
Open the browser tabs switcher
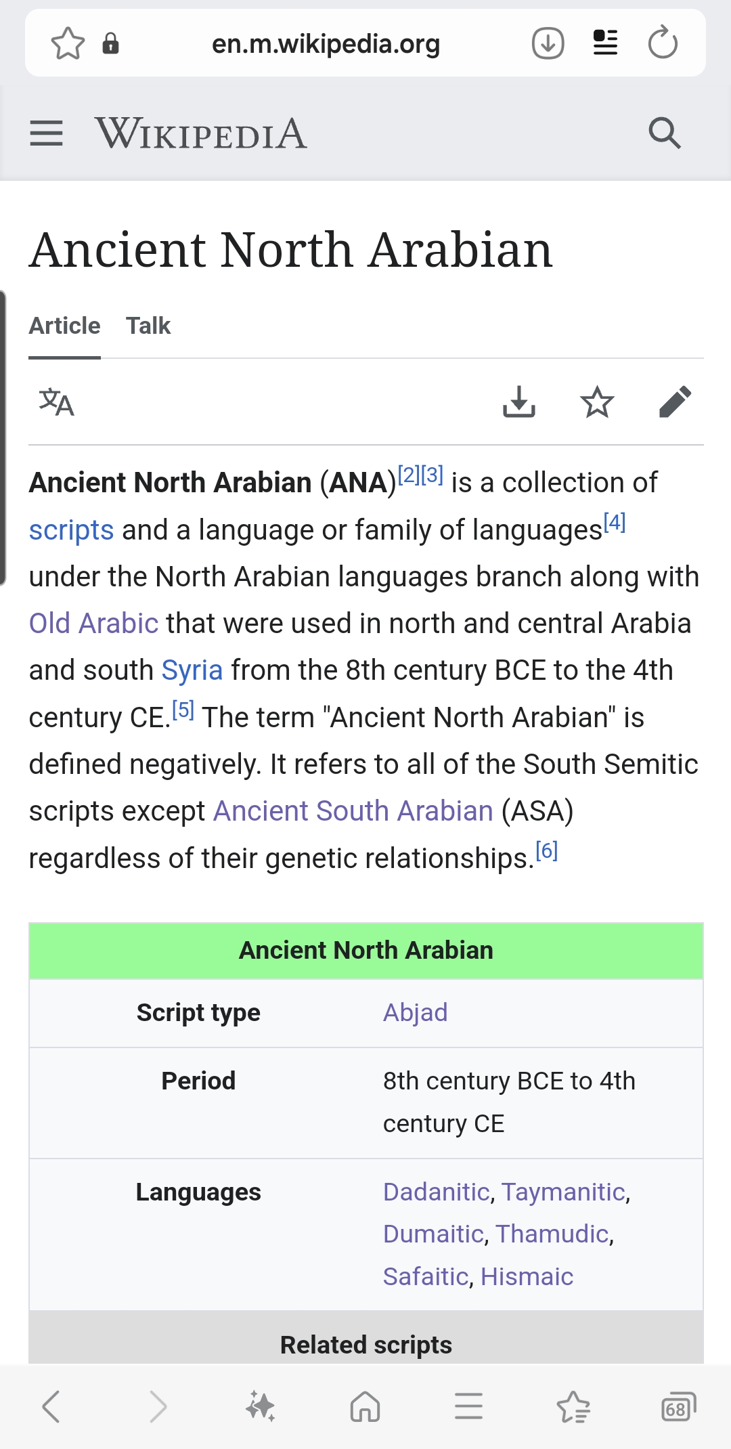tap(678, 1407)
